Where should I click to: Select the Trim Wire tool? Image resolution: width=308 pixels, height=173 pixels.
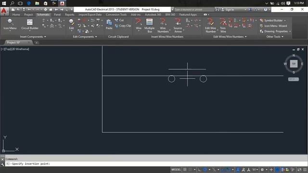tap(223, 25)
